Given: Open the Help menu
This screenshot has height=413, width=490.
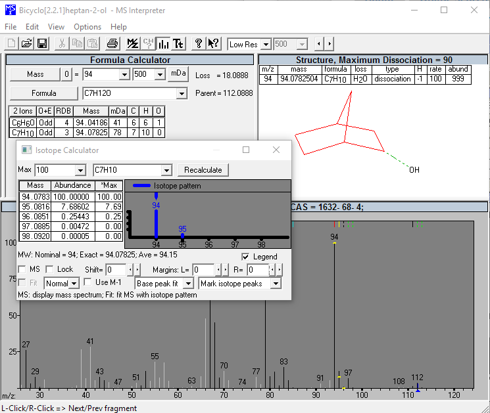Looking at the screenshot, I should pos(119,27).
